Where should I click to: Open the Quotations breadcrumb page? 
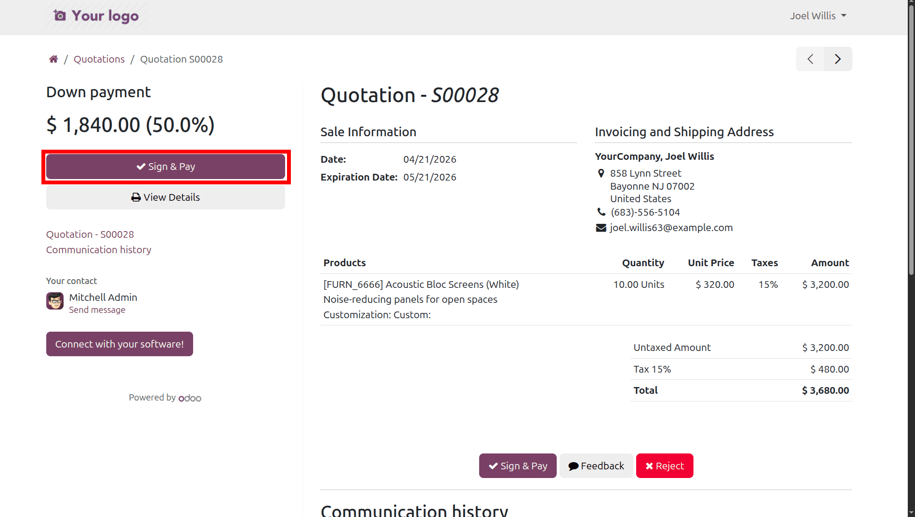(99, 59)
